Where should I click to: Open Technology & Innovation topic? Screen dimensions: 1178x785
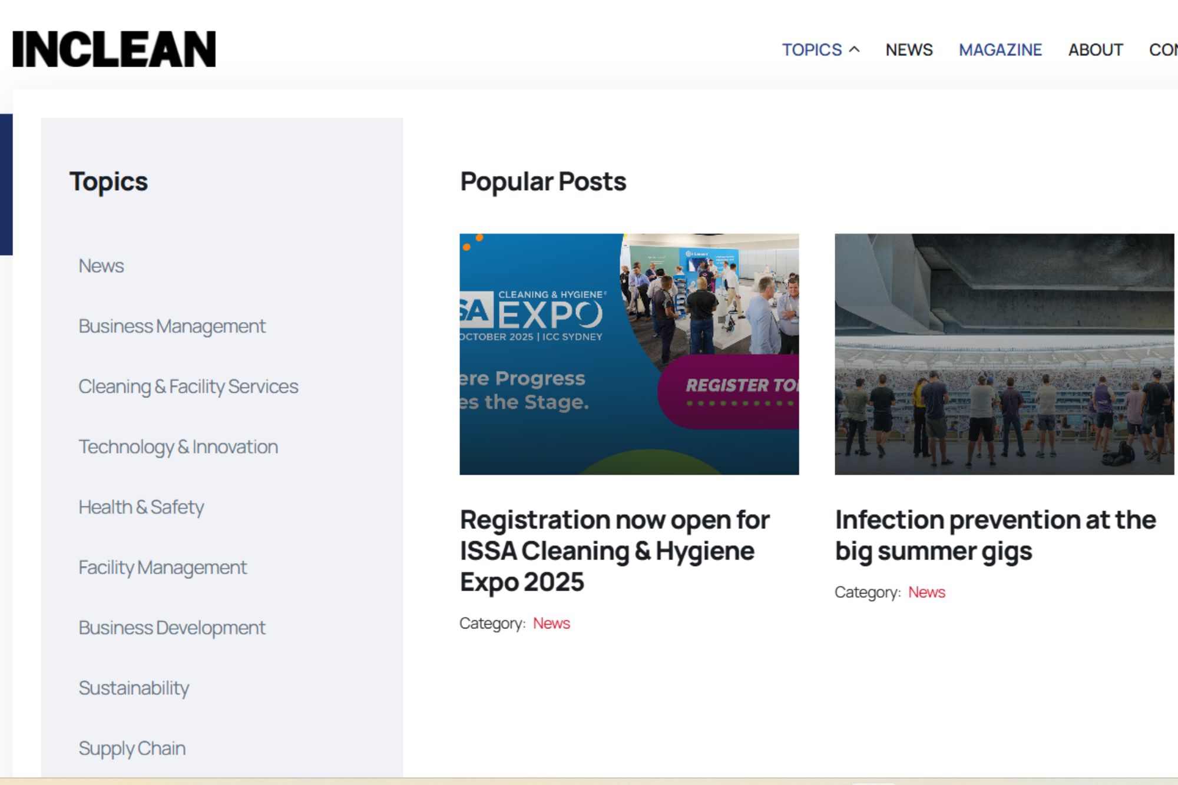pyautogui.click(x=178, y=447)
